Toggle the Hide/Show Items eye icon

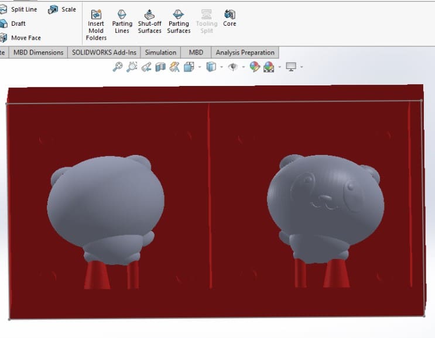[233, 67]
